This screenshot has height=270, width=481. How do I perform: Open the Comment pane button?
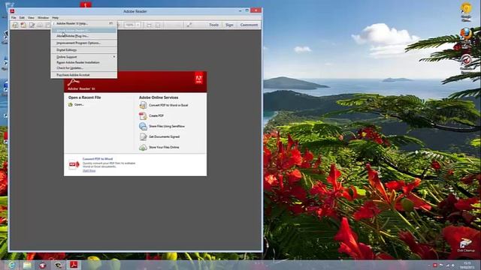point(249,25)
